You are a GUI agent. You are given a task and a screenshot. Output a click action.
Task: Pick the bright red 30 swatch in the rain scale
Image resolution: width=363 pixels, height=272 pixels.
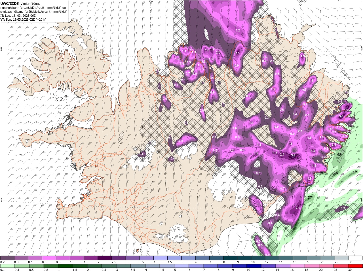355,266
